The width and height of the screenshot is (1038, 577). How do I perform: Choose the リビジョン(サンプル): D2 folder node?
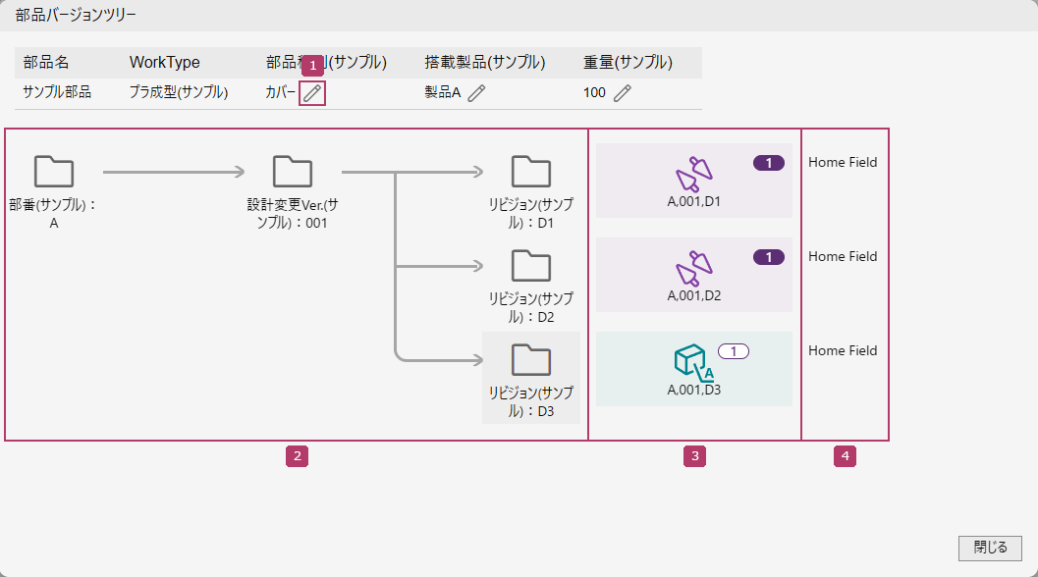[531, 266]
